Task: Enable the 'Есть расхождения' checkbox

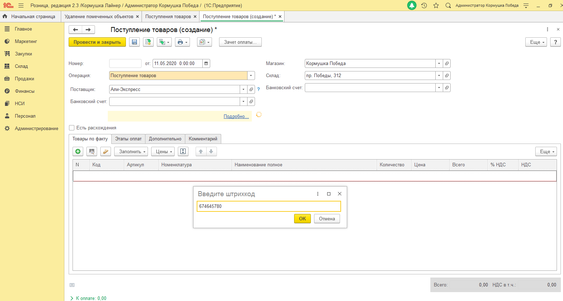Action: 72,128
